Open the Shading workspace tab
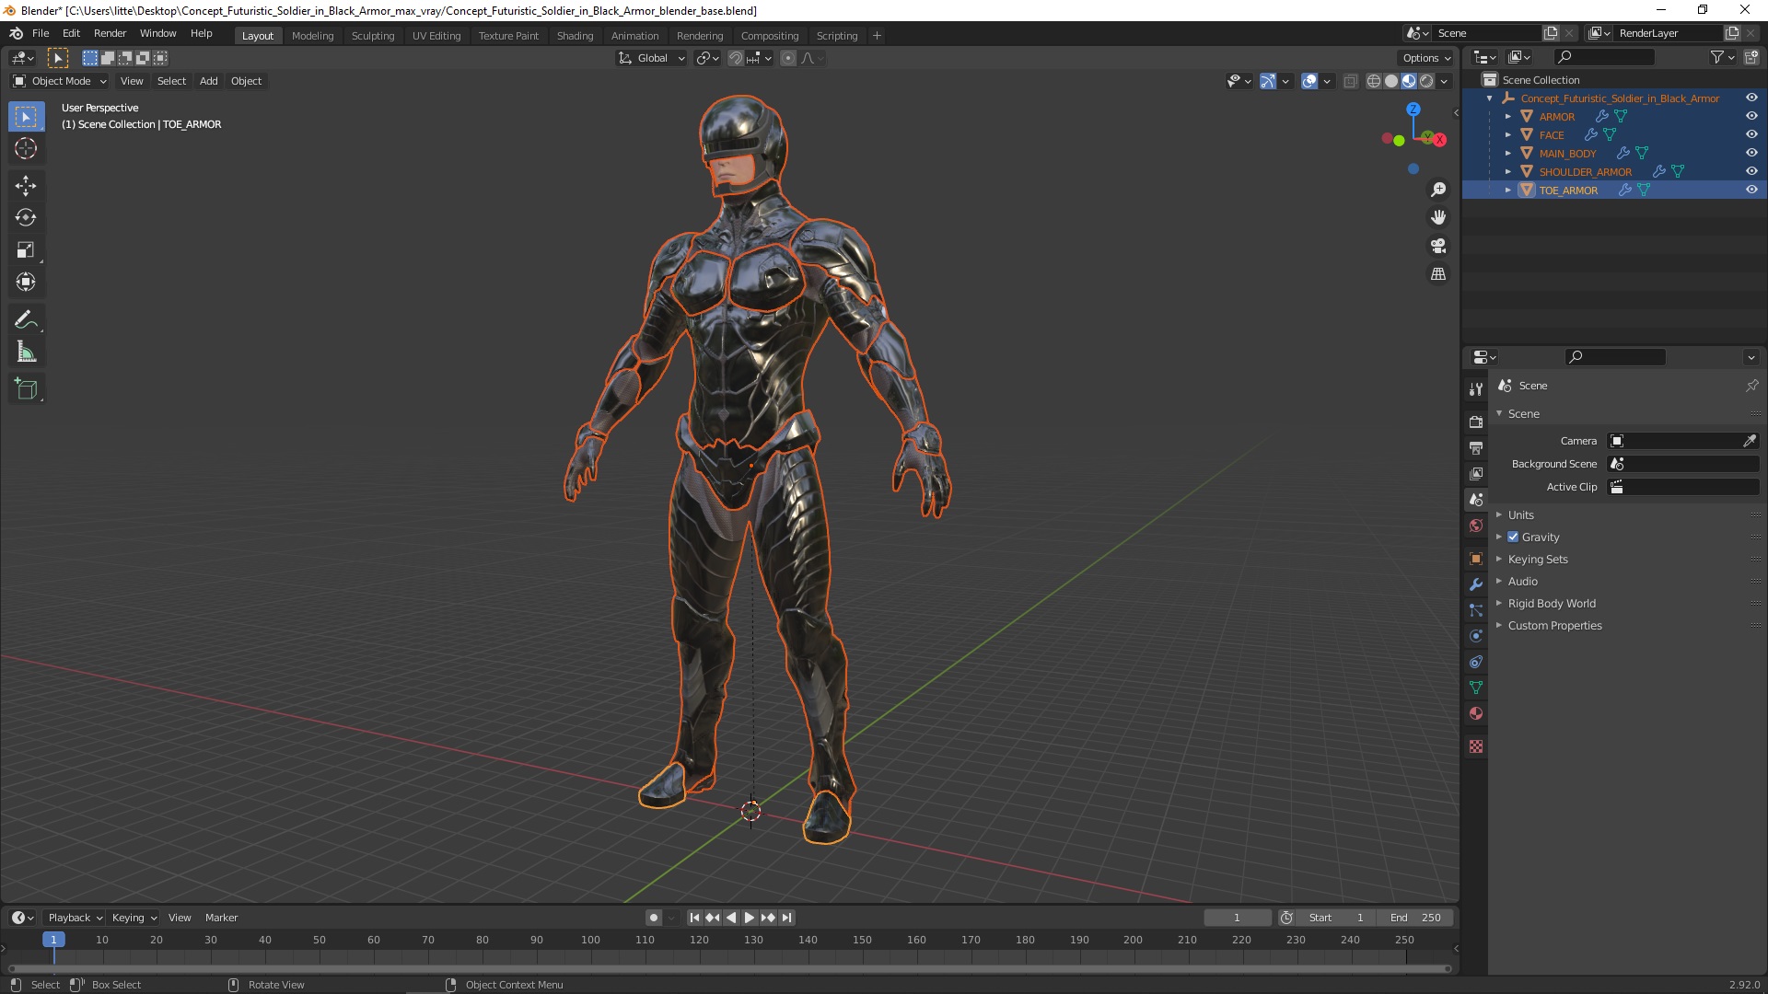This screenshot has height=994, width=1768. click(x=573, y=35)
